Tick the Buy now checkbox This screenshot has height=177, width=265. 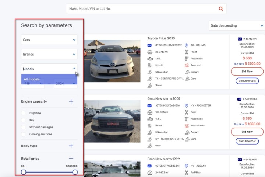(x=23, y=113)
